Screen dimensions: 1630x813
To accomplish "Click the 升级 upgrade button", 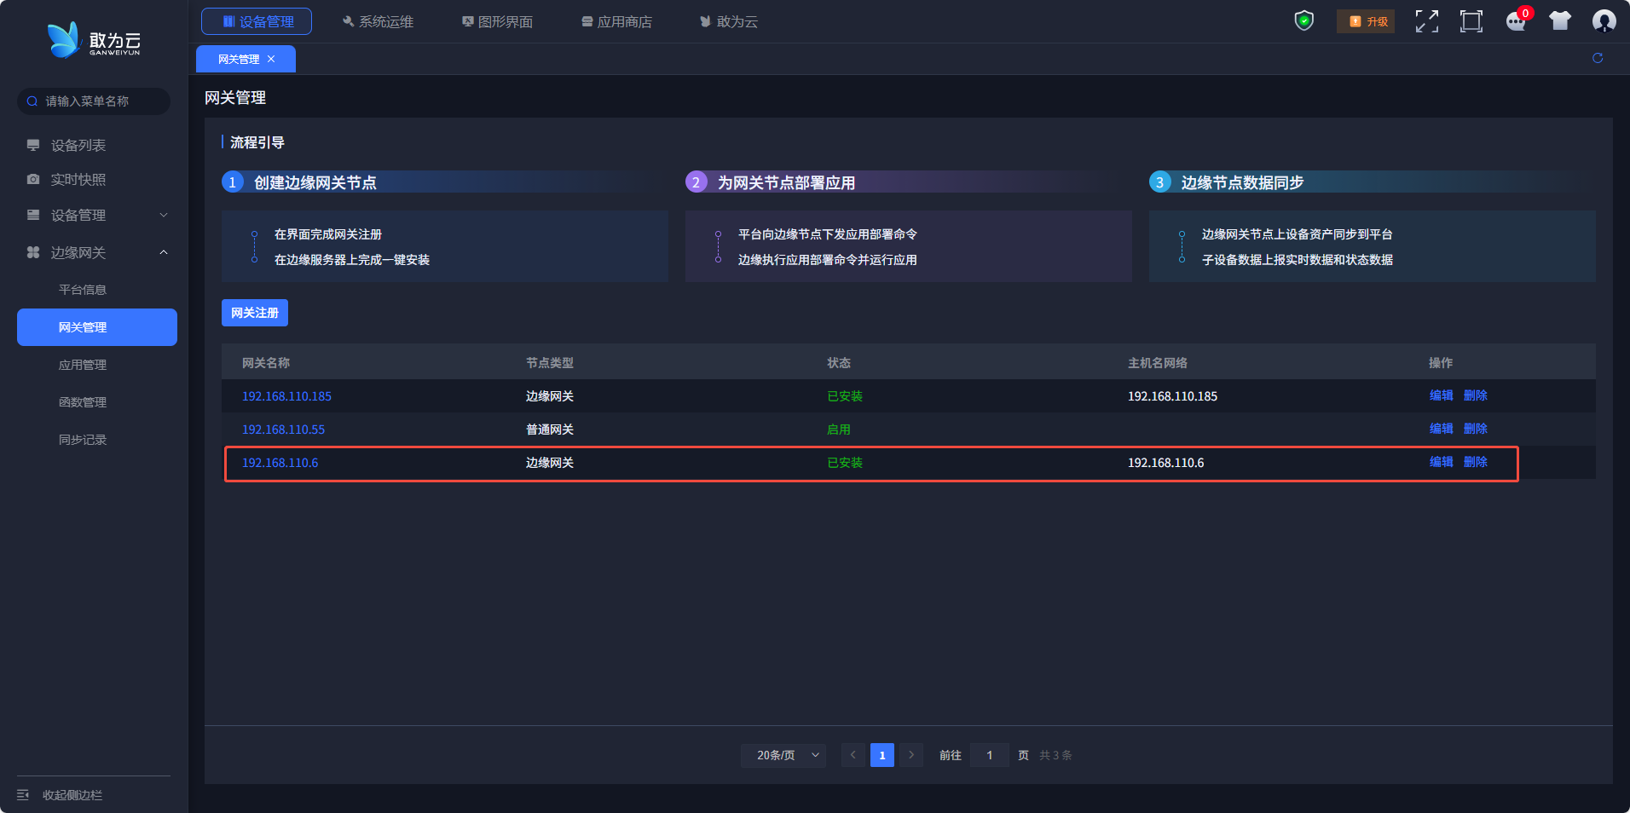I will pyautogui.click(x=1366, y=21).
